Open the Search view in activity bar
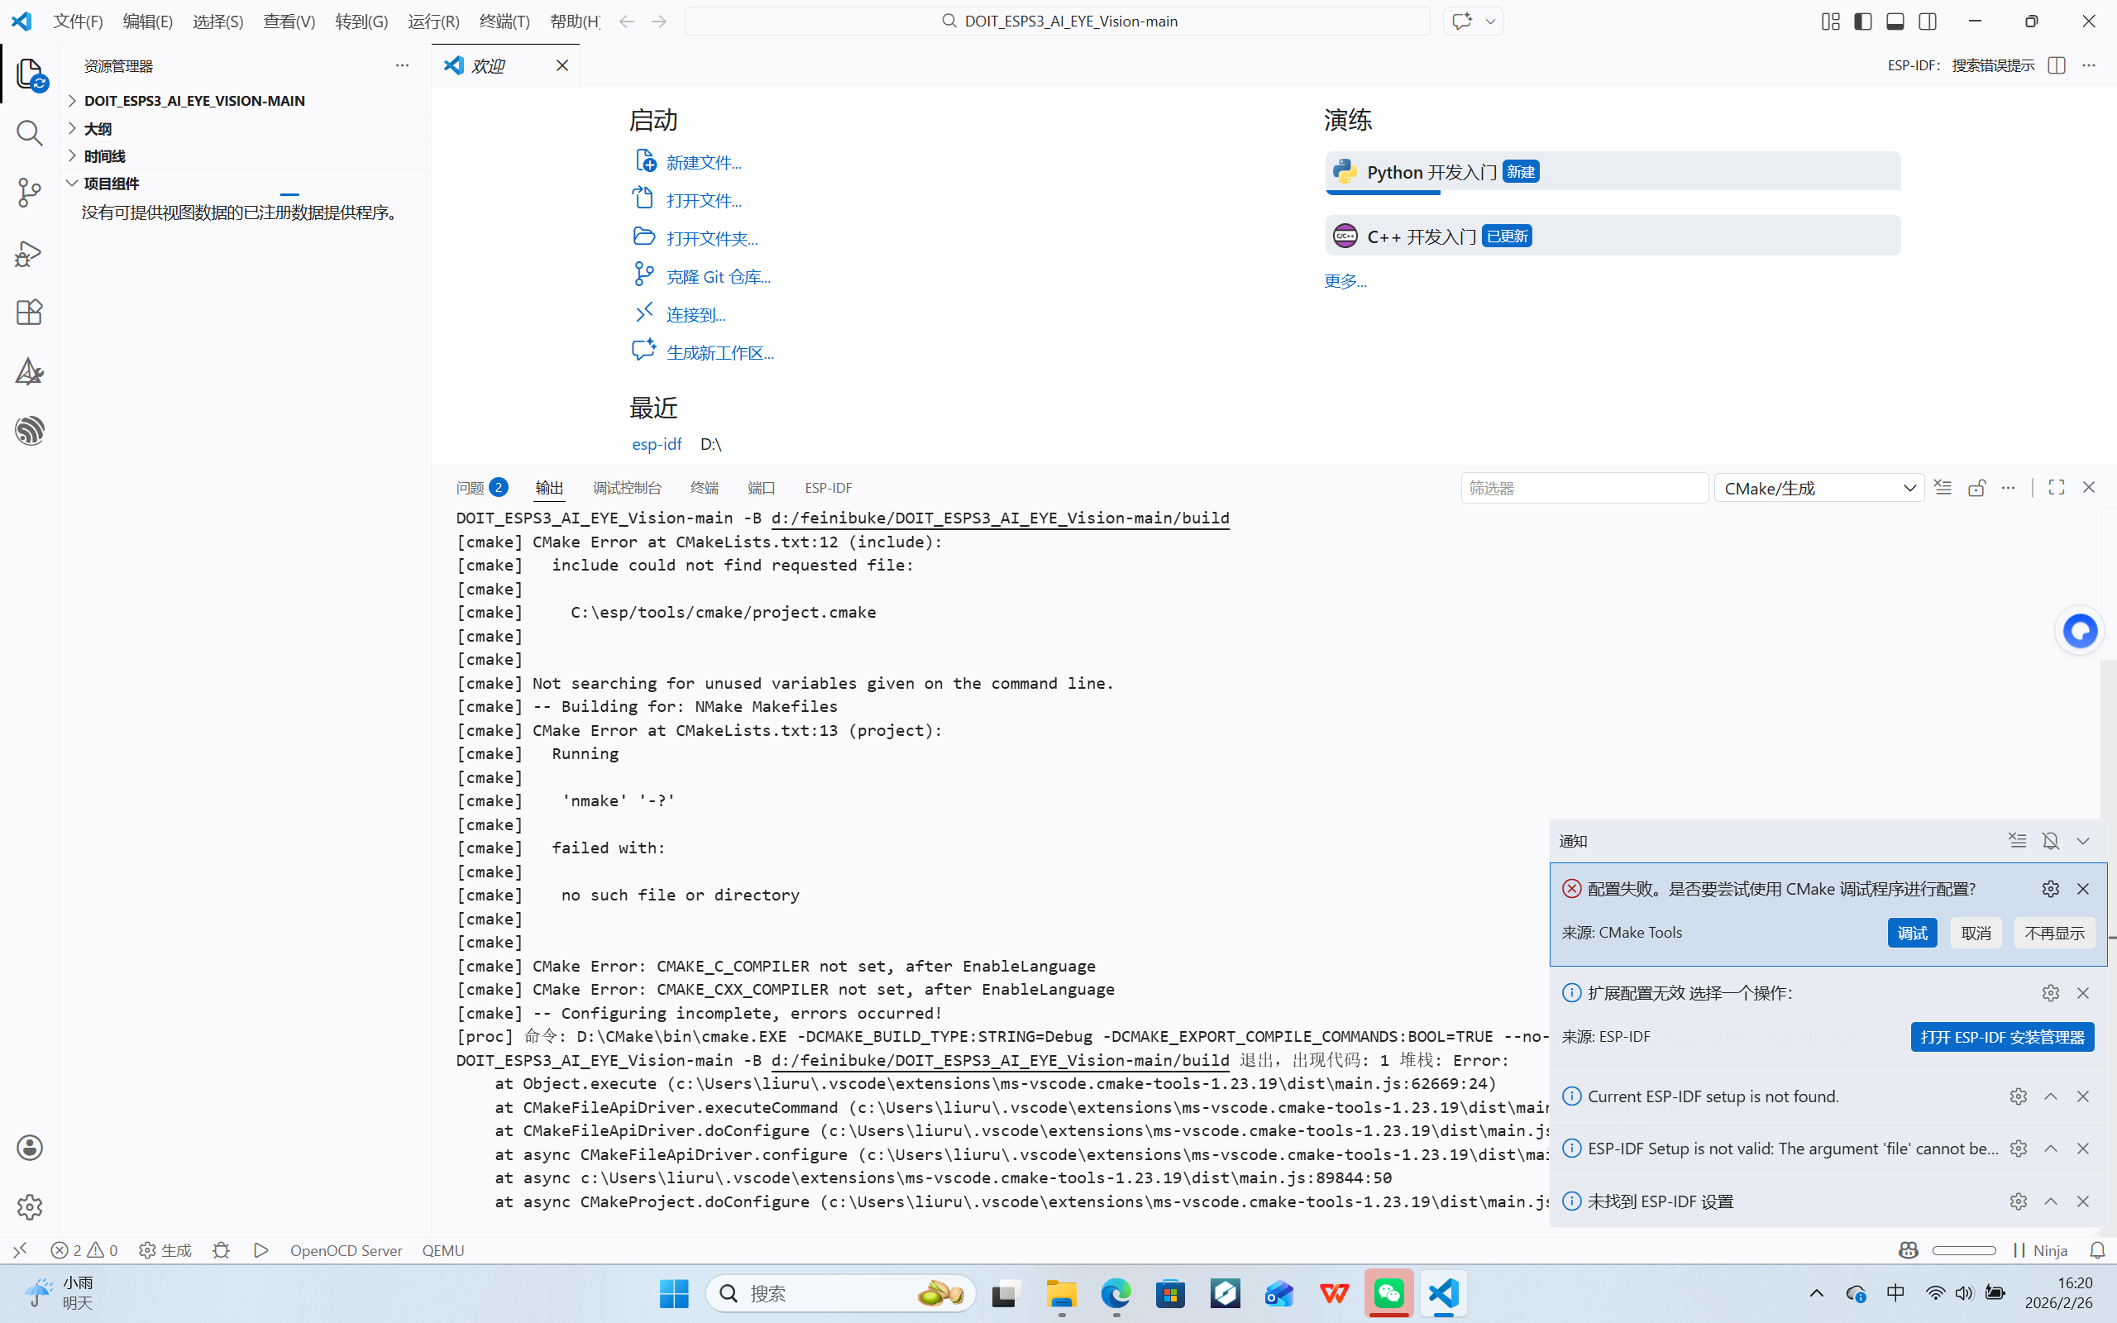 pos(30,133)
